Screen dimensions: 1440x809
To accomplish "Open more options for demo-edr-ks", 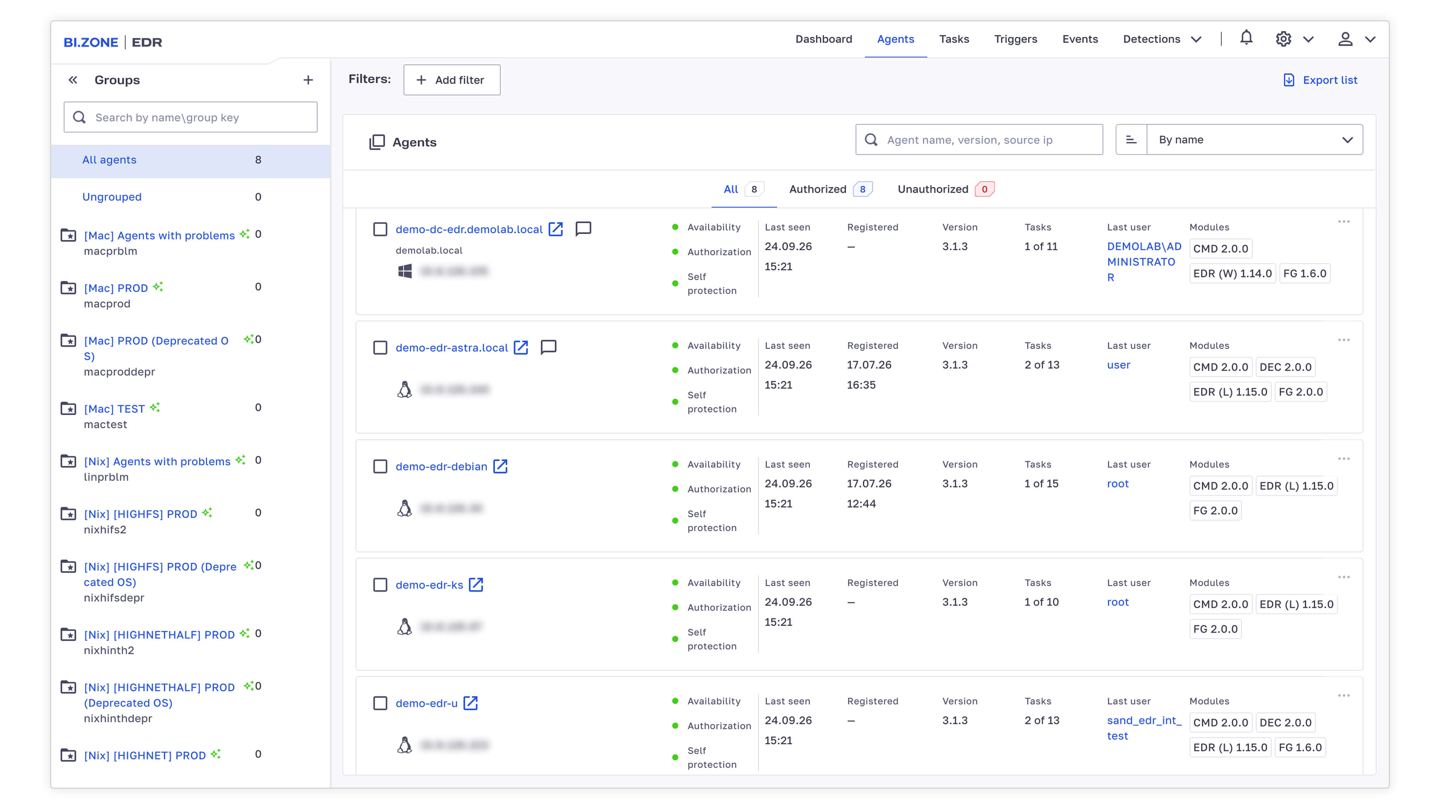I will [1344, 577].
